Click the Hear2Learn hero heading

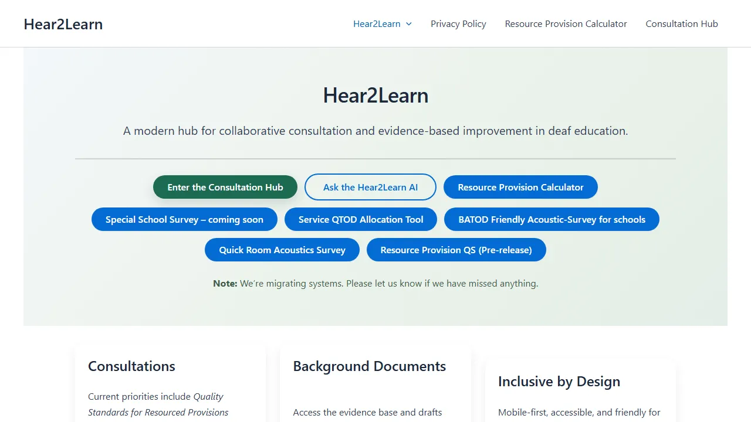pyautogui.click(x=375, y=95)
